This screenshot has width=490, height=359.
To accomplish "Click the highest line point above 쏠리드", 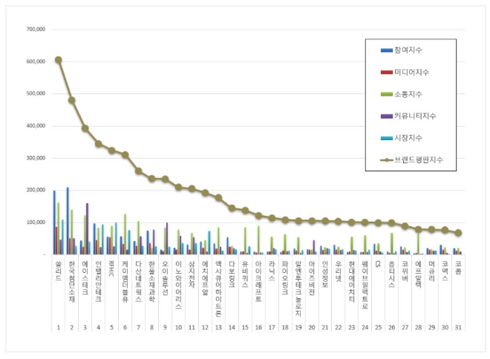I will click(x=58, y=60).
